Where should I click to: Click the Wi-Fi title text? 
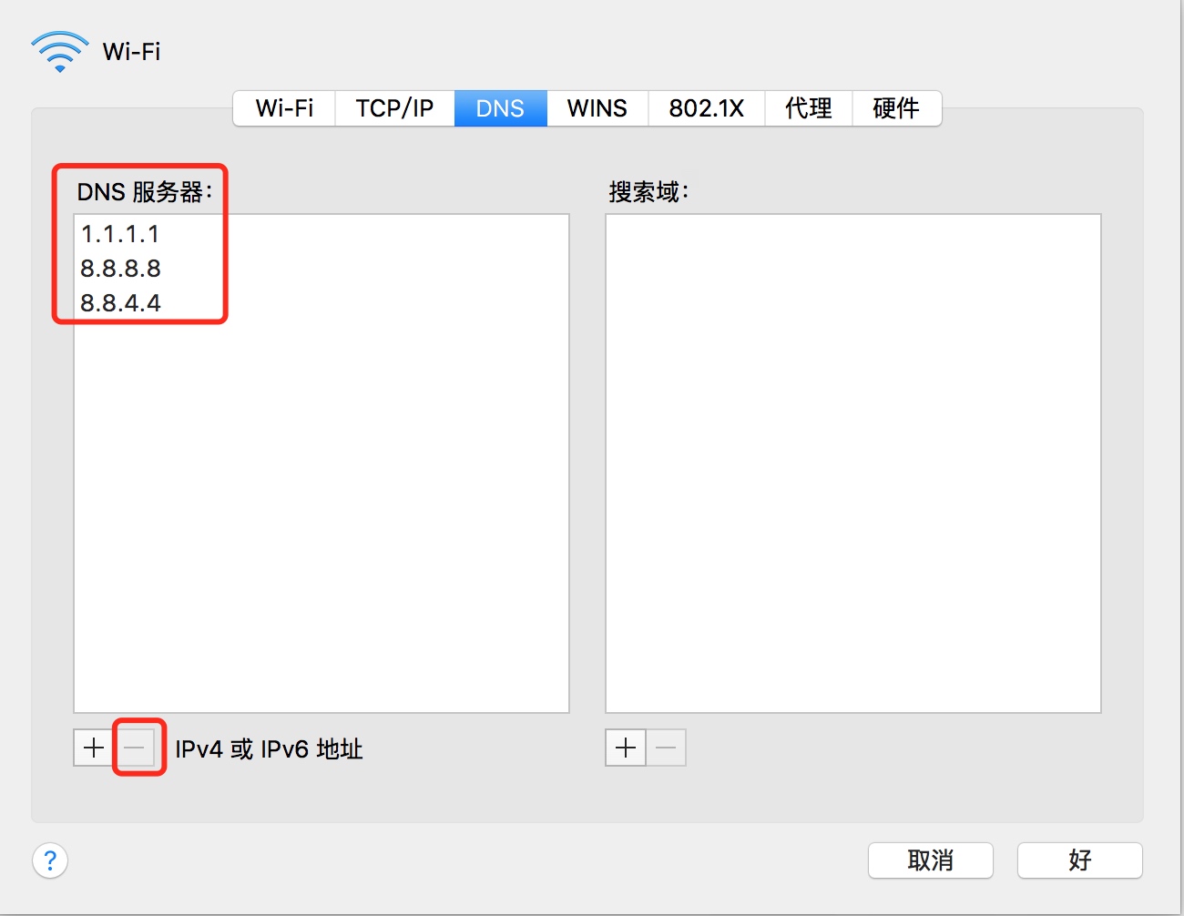[131, 52]
